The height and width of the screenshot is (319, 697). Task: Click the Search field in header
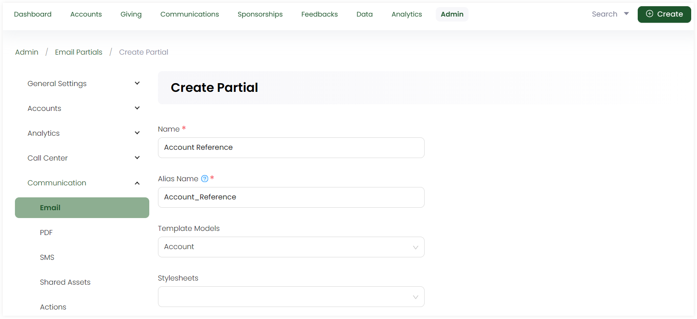605,14
